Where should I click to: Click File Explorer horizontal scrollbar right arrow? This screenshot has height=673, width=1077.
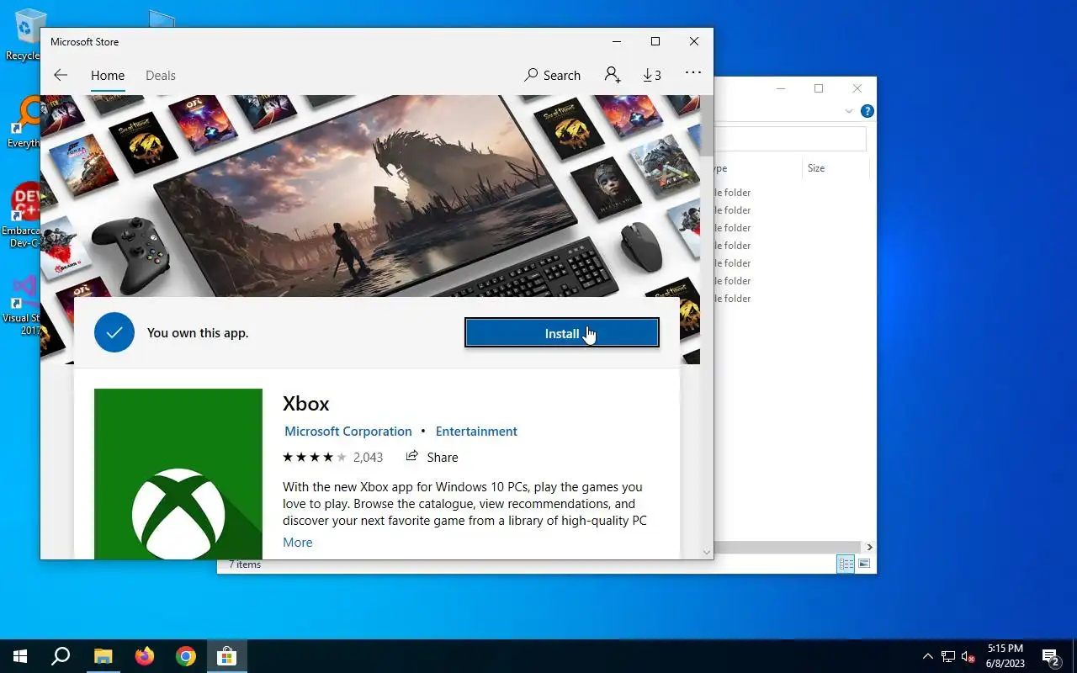pyautogui.click(x=869, y=547)
